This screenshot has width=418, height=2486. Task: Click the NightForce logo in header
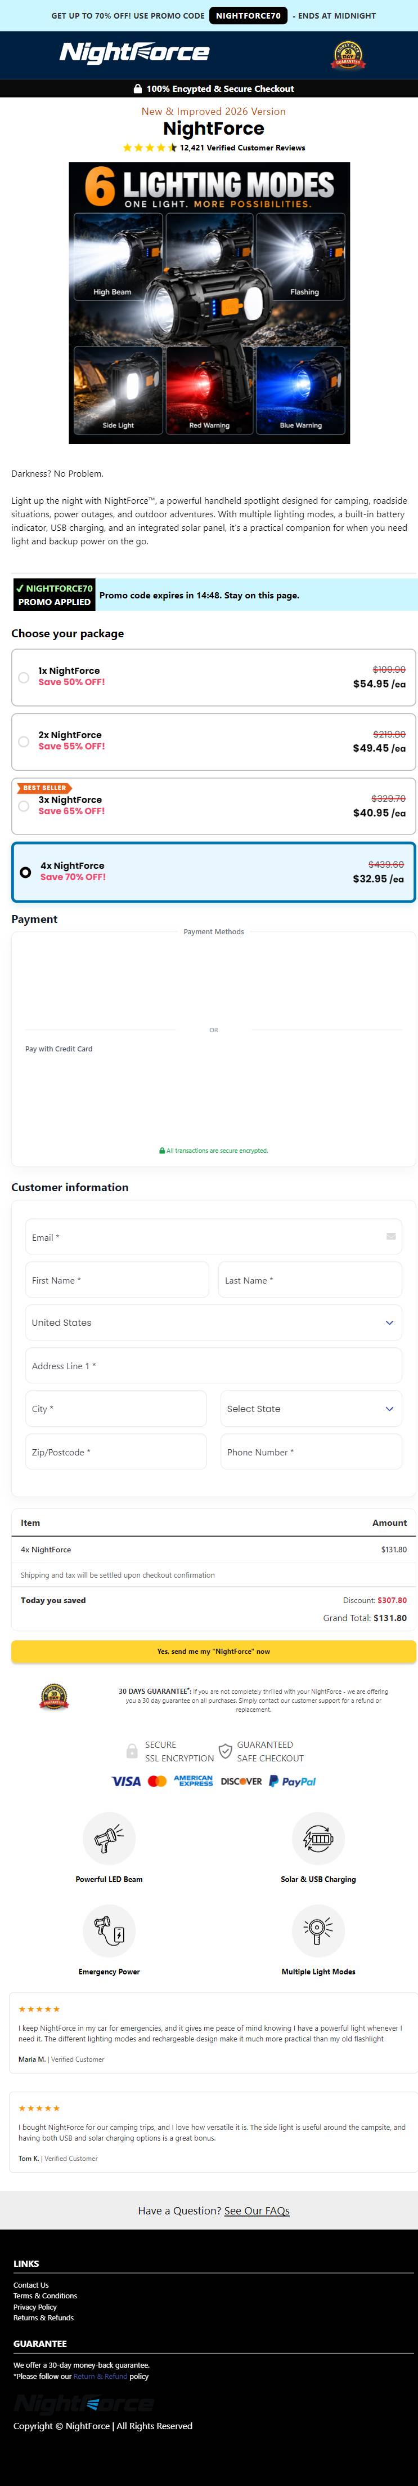134,53
